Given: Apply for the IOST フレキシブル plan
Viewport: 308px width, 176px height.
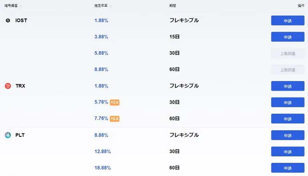Looking at the screenshot, I should coord(288,20).
